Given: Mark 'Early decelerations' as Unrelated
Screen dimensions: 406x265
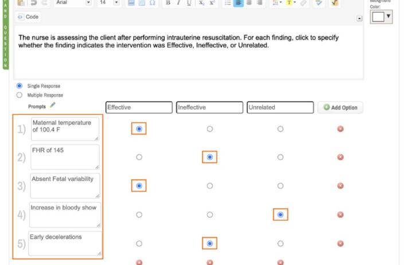Looking at the screenshot, I should click(x=280, y=244).
